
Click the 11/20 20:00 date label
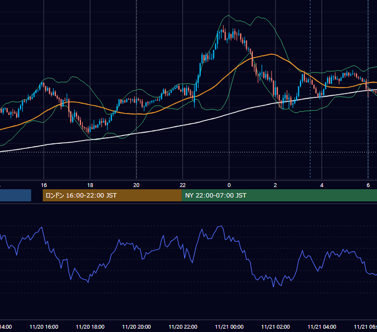tap(136, 327)
